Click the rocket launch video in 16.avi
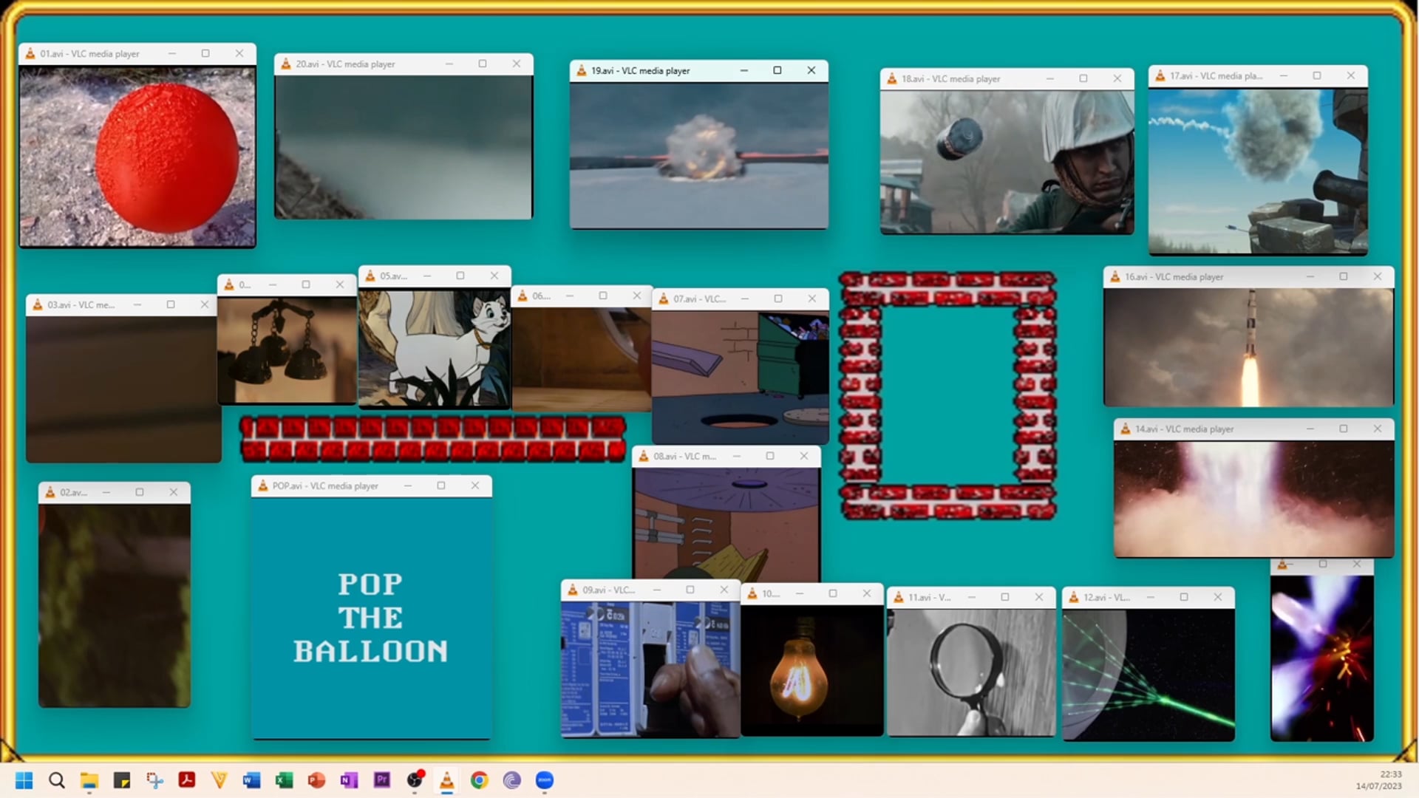 coord(1248,347)
